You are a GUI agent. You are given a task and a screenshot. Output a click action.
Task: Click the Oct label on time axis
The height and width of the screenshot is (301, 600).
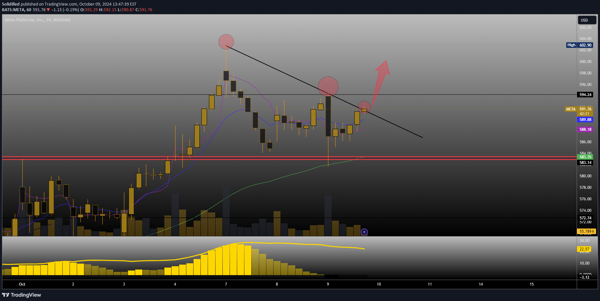coord(22,284)
